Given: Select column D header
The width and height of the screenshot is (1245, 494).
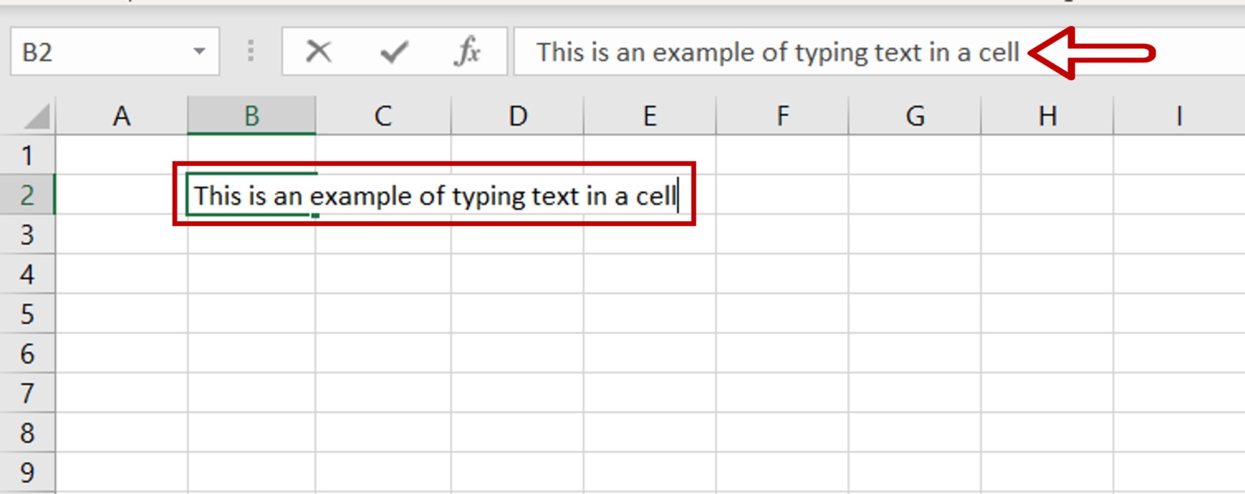Looking at the screenshot, I should pyautogui.click(x=516, y=114).
